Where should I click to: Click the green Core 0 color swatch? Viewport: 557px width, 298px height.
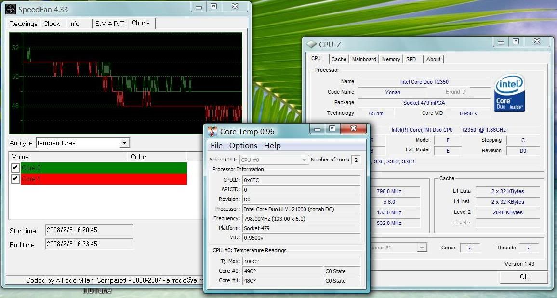(104, 168)
